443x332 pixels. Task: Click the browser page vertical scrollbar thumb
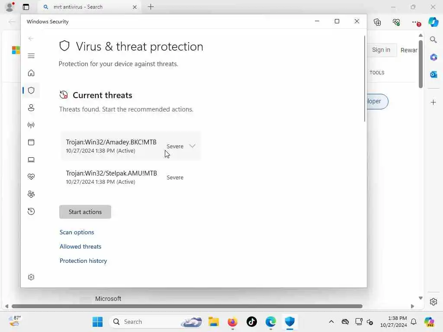pos(421,64)
